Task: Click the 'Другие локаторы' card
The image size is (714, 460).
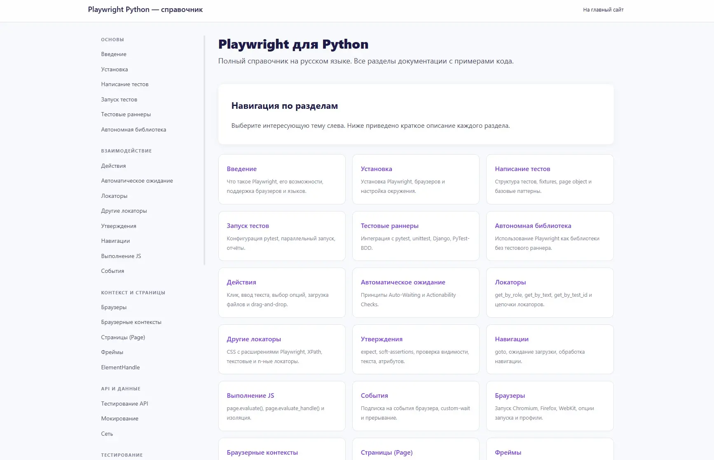Action: 282,350
